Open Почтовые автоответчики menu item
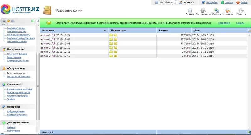 (x=21, y=38)
